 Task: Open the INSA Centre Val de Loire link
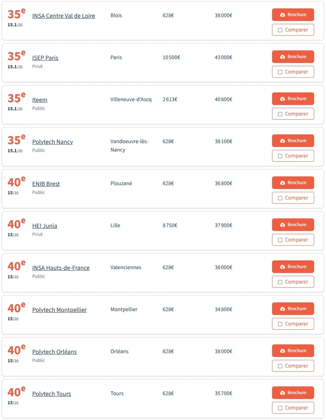pyautogui.click(x=63, y=16)
